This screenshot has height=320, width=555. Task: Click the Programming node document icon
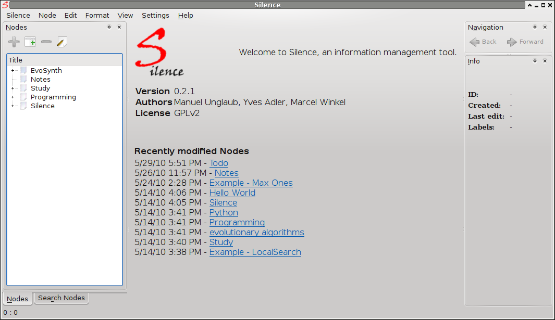point(24,97)
